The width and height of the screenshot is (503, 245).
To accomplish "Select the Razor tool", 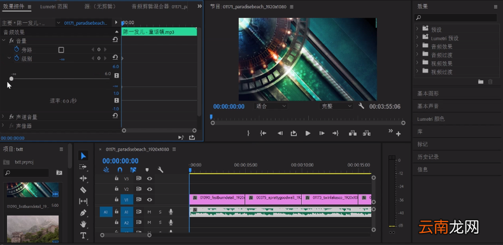I will (x=83, y=190).
